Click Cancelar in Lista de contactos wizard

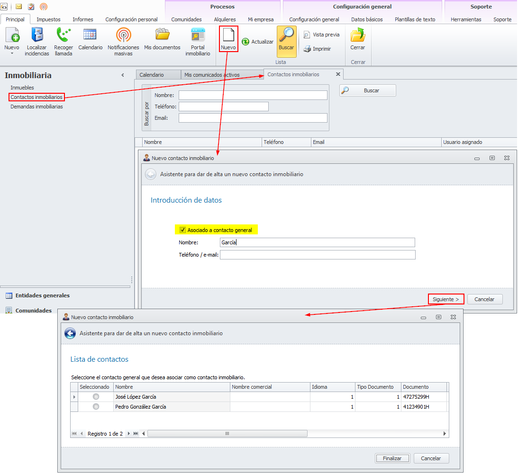(x=431, y=458)
